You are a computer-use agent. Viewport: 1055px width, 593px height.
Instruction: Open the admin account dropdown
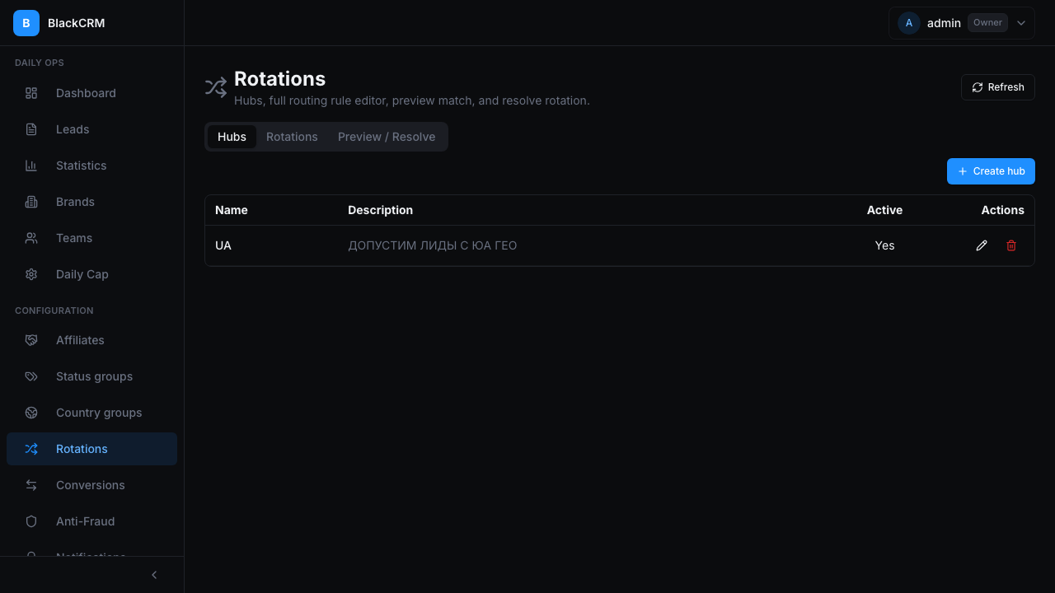pyautogui.click(x=1021, y=23)
